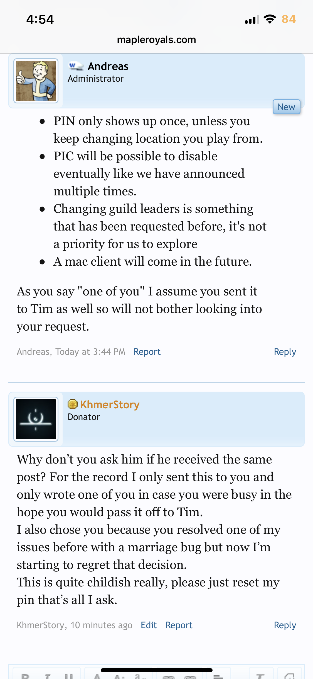Tap the New message indicator badge
Viewport: 313px width, 679px height.
286,107
